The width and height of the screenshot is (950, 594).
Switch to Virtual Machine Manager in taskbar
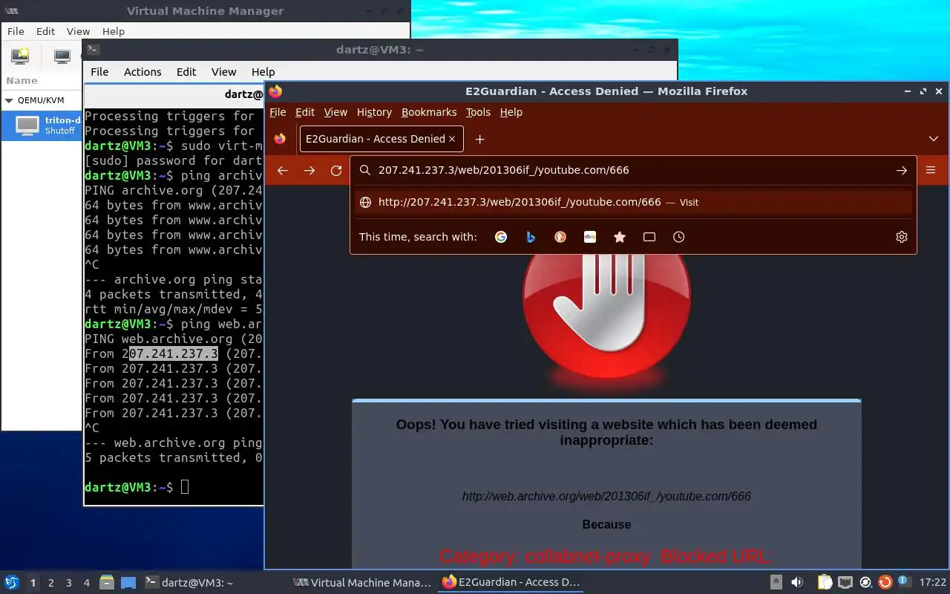coord(362,583)
